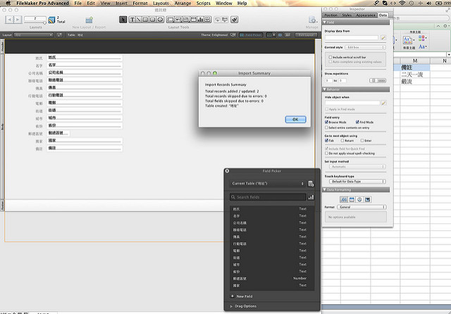Click OK in Import Summary dialog
This screenshot has width=451, height=314.
click(x=295, y=119)
